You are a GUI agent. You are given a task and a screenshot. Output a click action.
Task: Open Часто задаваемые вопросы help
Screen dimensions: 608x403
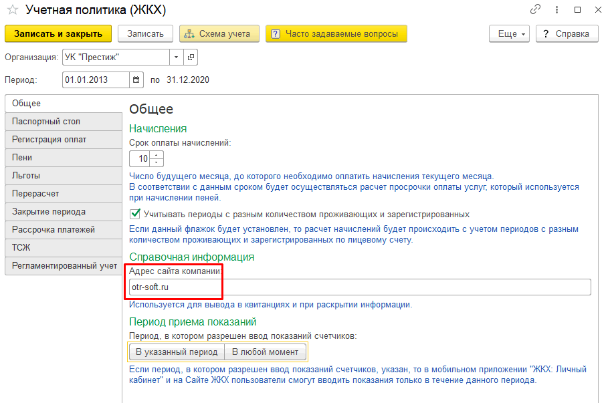[336, 33]
